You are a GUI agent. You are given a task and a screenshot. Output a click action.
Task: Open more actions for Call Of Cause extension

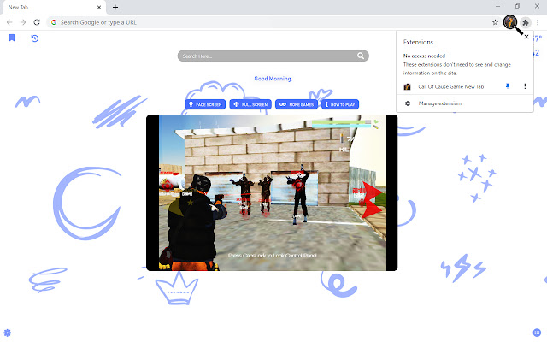click(523, 86)
